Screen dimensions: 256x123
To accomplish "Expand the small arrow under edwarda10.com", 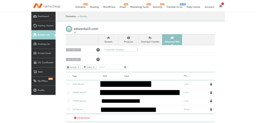I will click(75, 33).
